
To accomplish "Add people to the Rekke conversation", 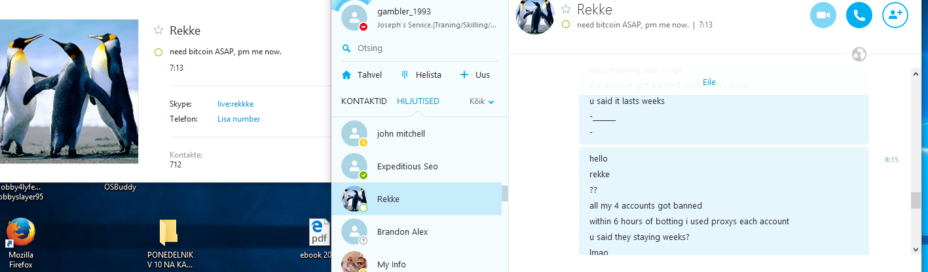I will click(895, 14).
